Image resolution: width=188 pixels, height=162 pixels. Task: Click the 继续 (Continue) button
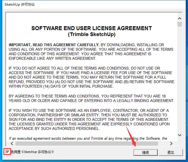click(146, 152)
